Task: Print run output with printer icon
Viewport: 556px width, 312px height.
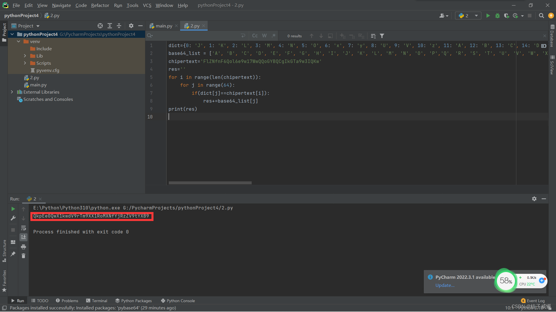Action: click(23, 247)
